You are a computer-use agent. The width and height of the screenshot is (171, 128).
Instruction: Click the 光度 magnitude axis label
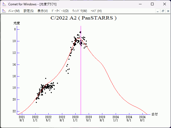point(17,23)
